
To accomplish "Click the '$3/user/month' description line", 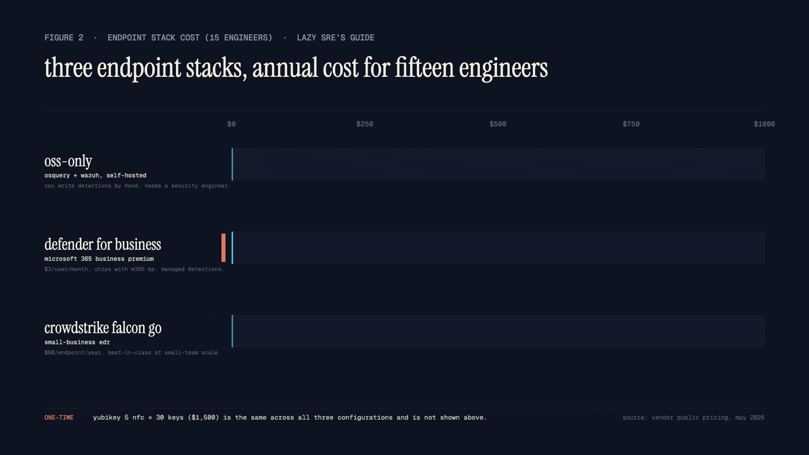I will (x=134, y=269).
